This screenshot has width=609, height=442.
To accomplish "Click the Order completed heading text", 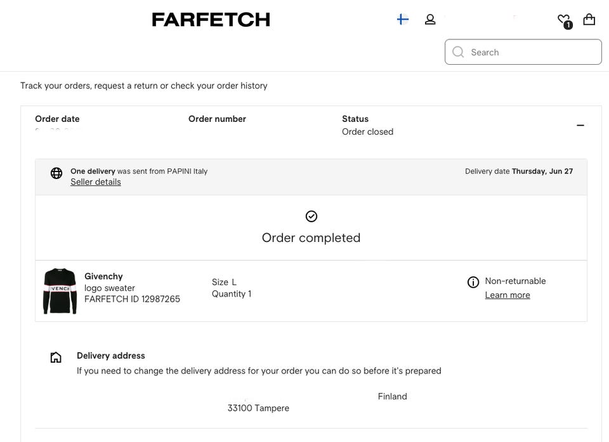I will (x=311, y=238).
